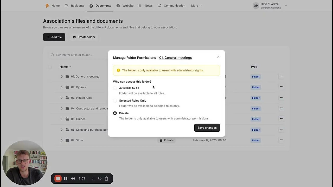
Task: Click the house logo icon
Action: (x=47, y=6)
